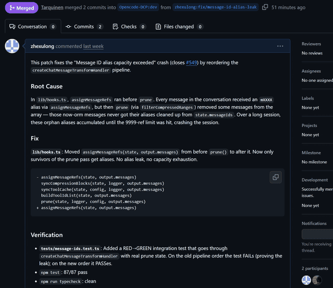Image resolution: width=333 pixels, height=288 pixels.
Task: Click the Reviewers sidebar heading
Action: (x=311, y=44)
